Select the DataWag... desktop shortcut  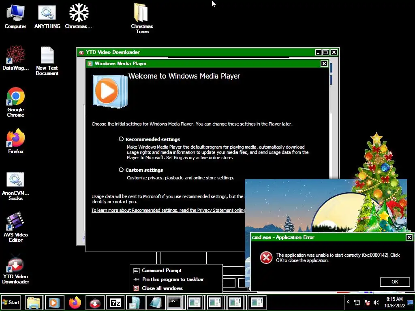click(x=15, y=58)
